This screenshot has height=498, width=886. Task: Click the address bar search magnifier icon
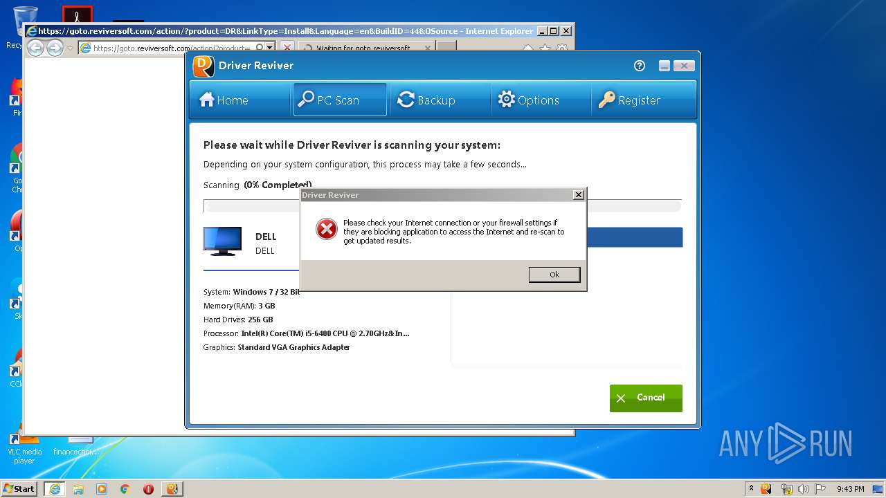(x=259, y=48)
